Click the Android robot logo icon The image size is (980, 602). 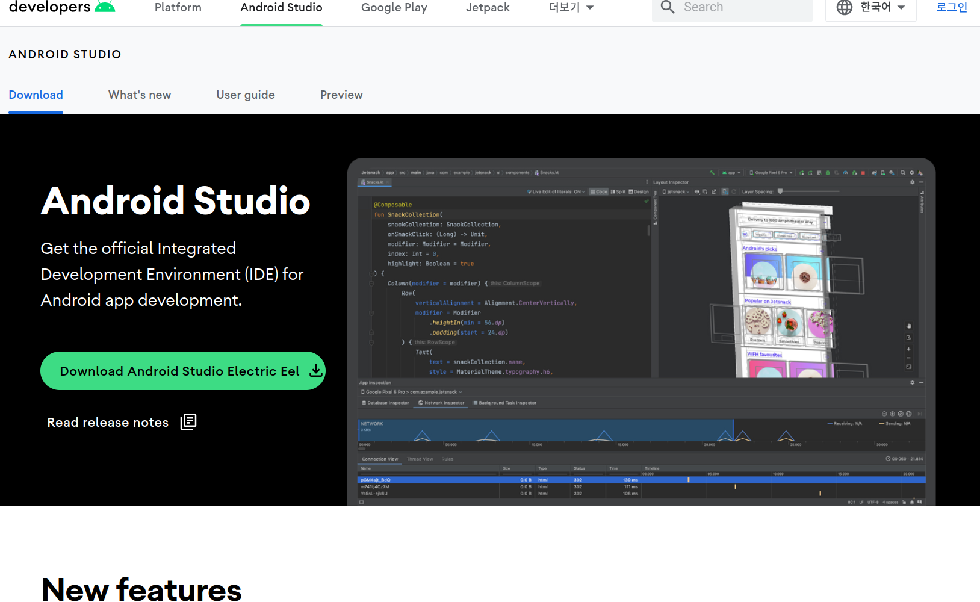(x=105, y=7)
